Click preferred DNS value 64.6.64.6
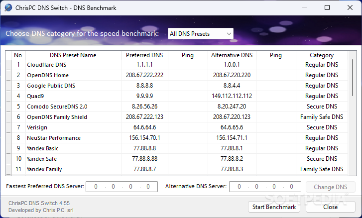This screenshot has width=362, height=218. tap(144, 127)
